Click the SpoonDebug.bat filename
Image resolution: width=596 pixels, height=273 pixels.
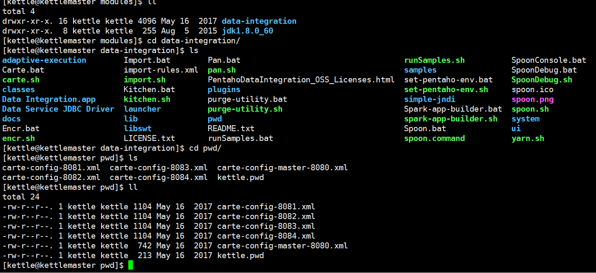544,70
